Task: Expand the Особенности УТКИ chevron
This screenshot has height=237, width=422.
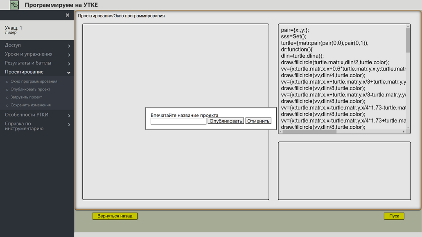Action: pyautogui.click(x=69, y=116)
